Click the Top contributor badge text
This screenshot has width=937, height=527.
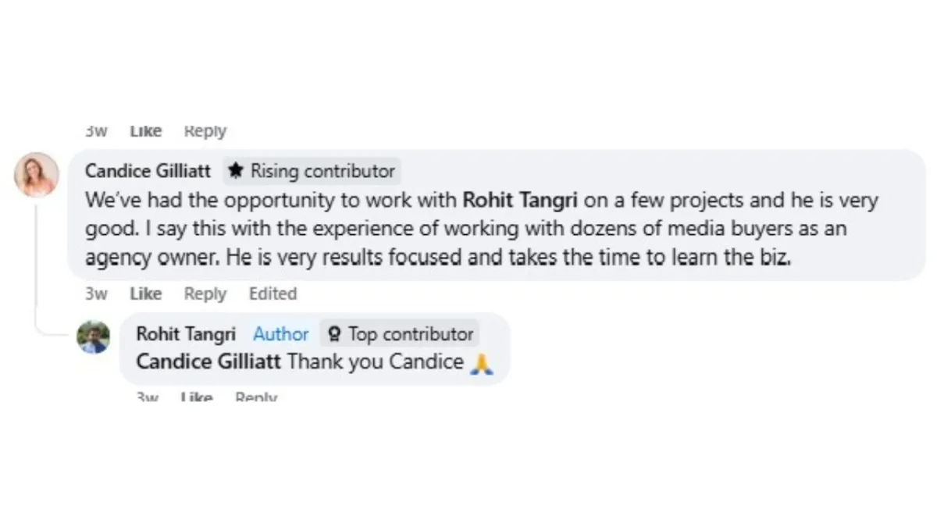411,334
